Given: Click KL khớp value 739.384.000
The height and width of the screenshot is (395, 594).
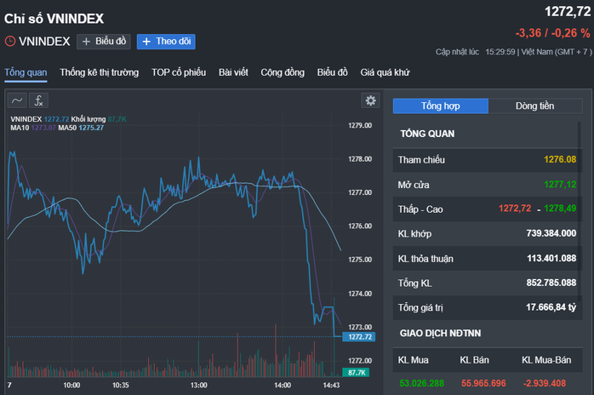Looking at the screenshot, I should tap(551, 233).
